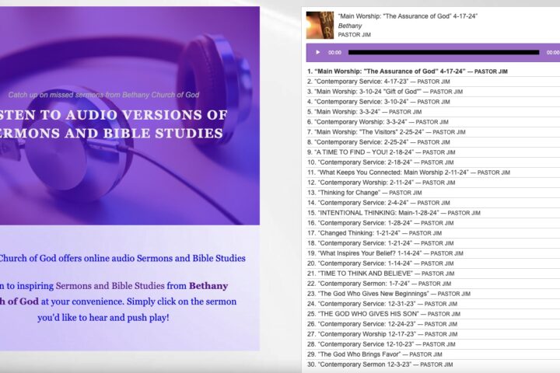Play the audio sermon
560x373 pixels.
(x=318, y=53)
